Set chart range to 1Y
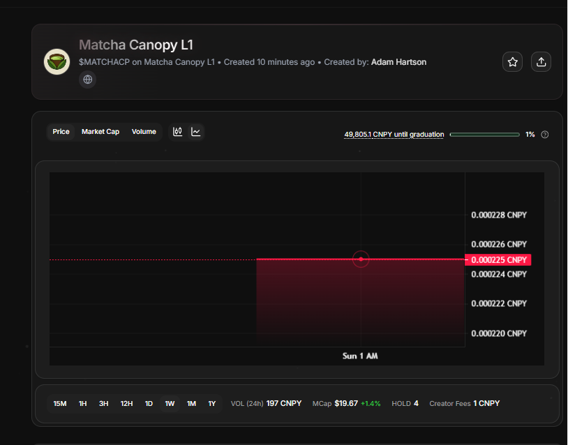This screenshot has height=445, width=568. [x=212, y=403]
